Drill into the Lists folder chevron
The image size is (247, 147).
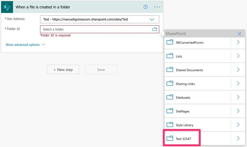click(238, 56)
